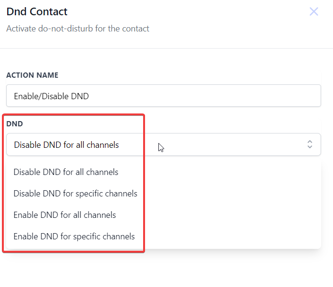333x287 pixels.
Task: Focus the Action Name input field
Action: pos(163,96)
